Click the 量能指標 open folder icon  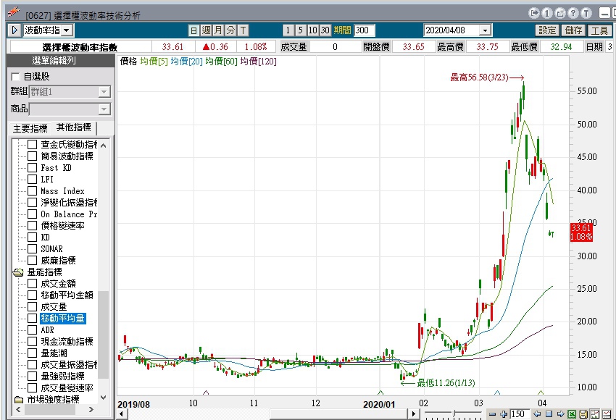pos(18,272)
